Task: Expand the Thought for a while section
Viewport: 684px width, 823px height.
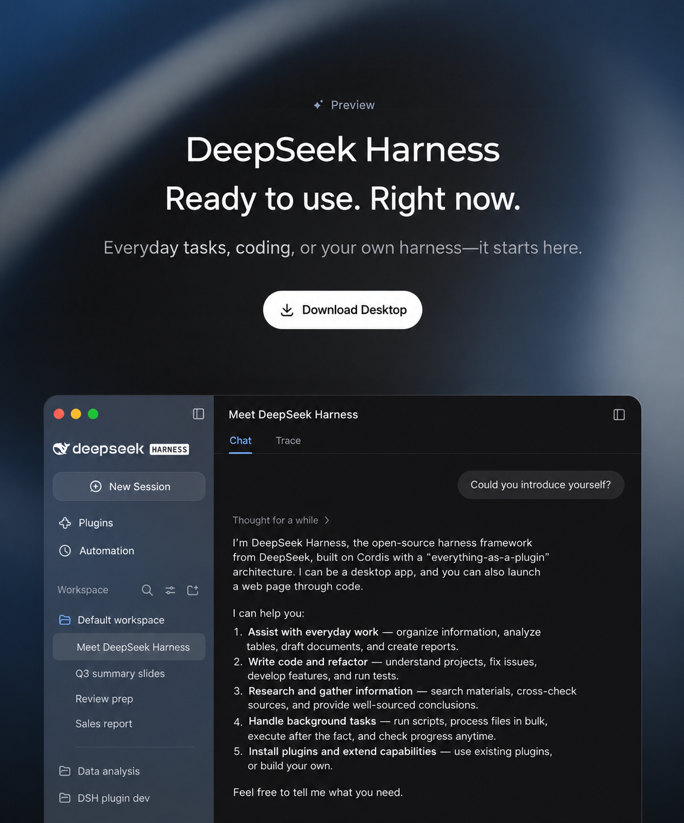Action: click(x=281, y=520)
